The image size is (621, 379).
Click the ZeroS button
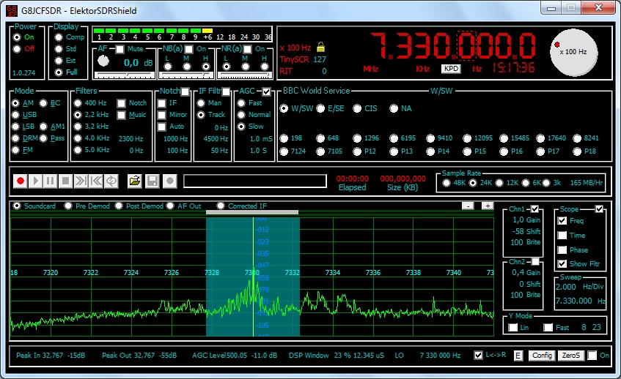(x=570, y=356)
